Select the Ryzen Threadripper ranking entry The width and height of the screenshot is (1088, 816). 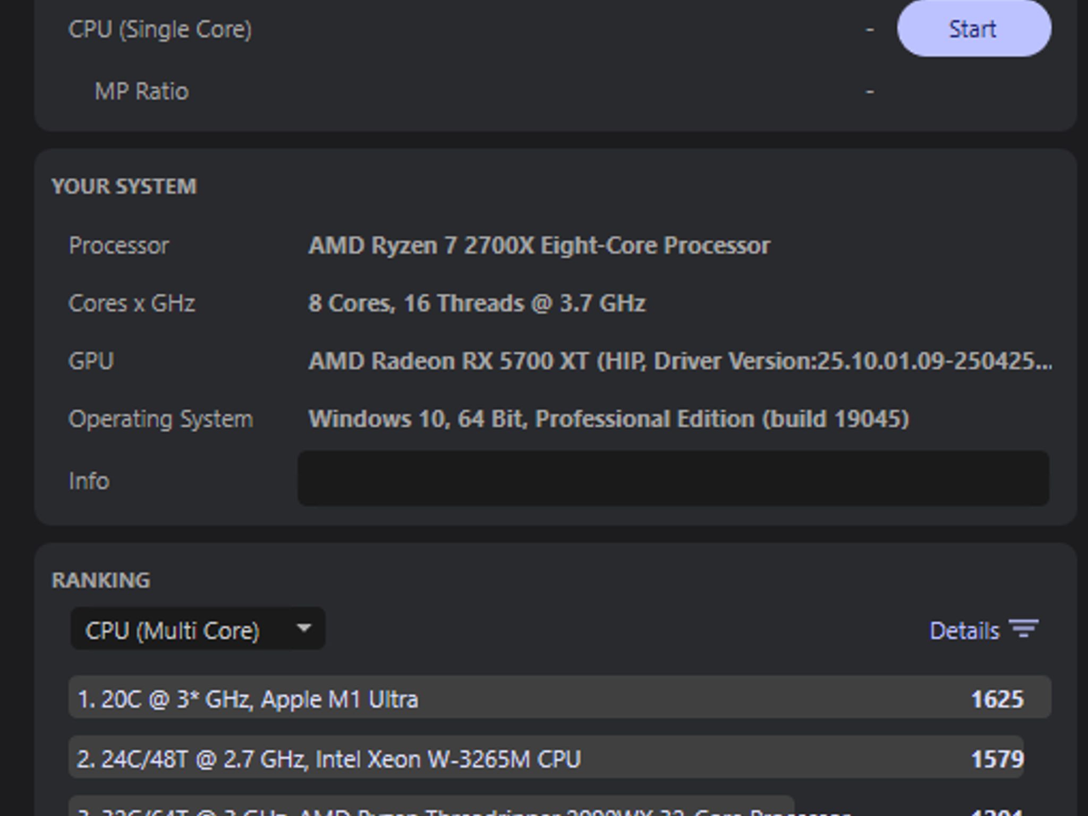tap(431, 806)
